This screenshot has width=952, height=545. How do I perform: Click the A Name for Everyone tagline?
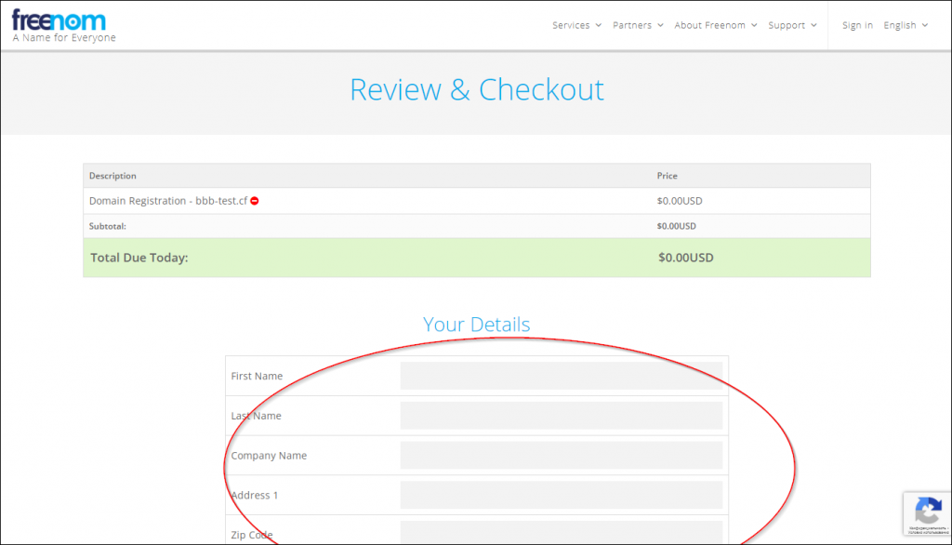pyautogui.click(x=64, y=38)
